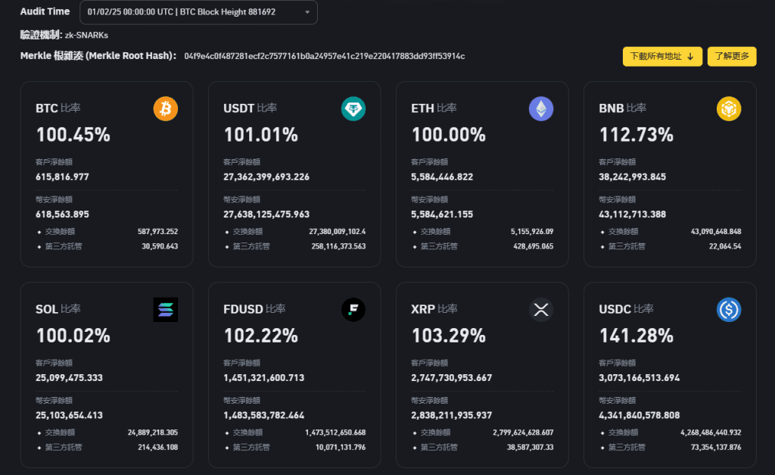Click USDC Binance balance 4,341,840,578.808
Viewport: 775px width, 475px height.
tap(640, 415)
